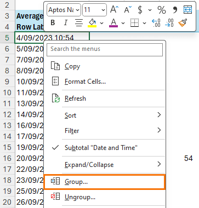Click the Borders icon
This screenshot has width=199, height=208.
[x=134, y=23]
